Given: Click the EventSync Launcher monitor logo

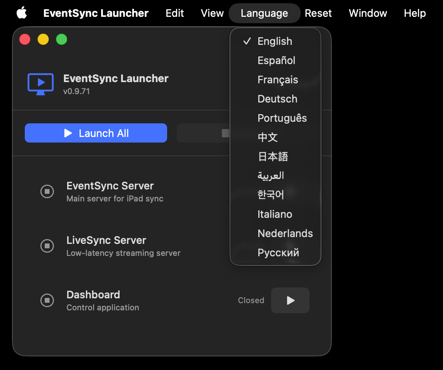Looking at the screenshot, I should click(41, 84).
